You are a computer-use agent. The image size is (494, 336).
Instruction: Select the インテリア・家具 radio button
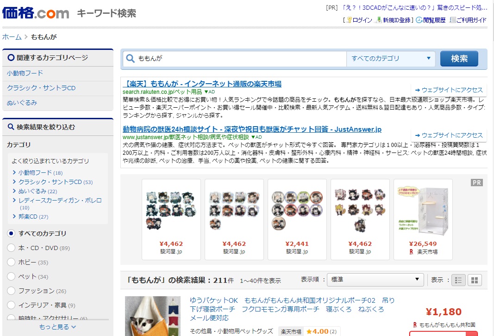(11, 305)
